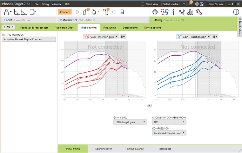Open the Instruments section header
The height and width of the screenshot is (153, 242).
click(103, 20)
